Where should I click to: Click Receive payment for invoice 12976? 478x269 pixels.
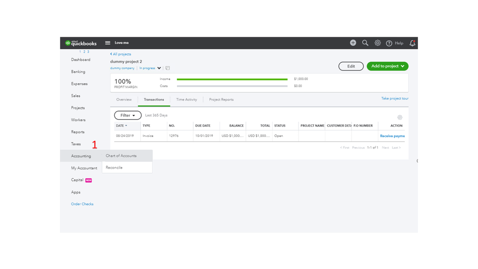pyautogui.click(x=392, y=136)
